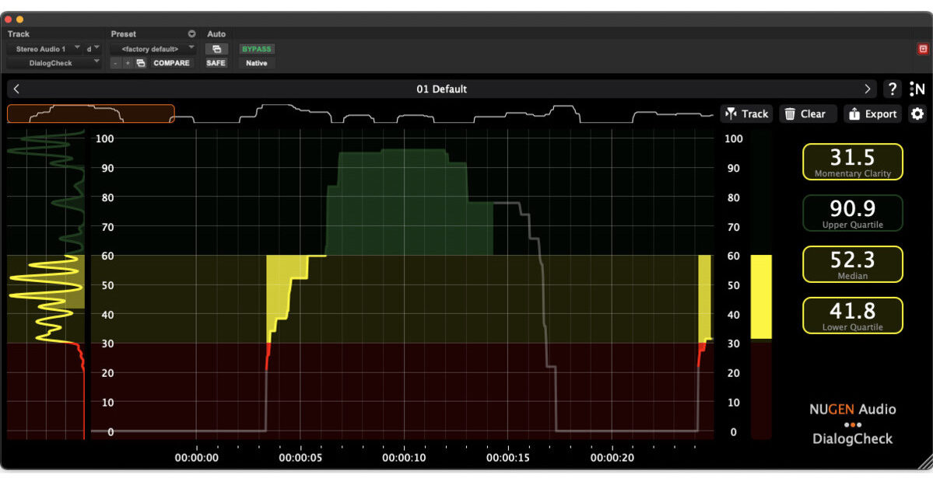Toggle the BYPASS button
Viewport: 933px width, 478px height.
(x=257, y=49)
